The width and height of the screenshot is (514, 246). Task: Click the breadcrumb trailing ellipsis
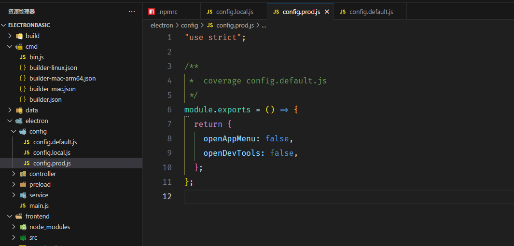coord(264,25)
